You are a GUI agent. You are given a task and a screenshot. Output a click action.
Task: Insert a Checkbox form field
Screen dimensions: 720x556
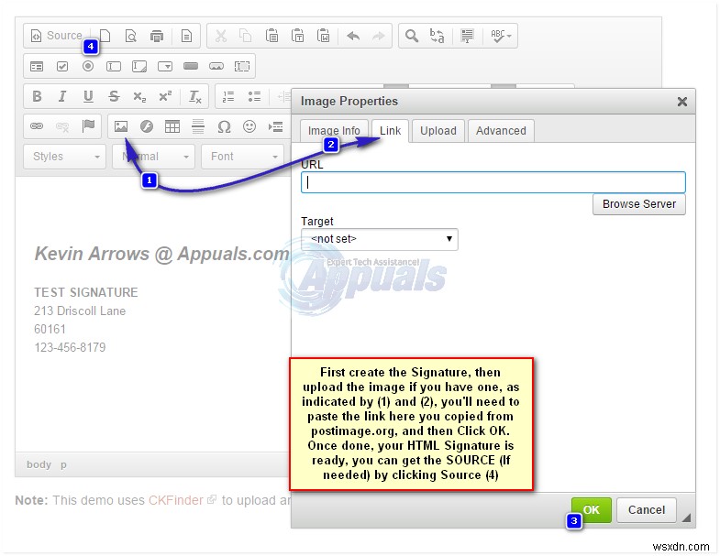point(62,67)
